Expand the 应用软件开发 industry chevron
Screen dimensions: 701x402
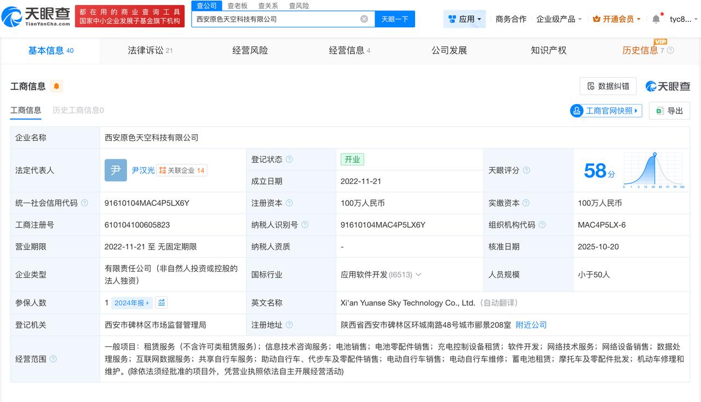point(418,274)
